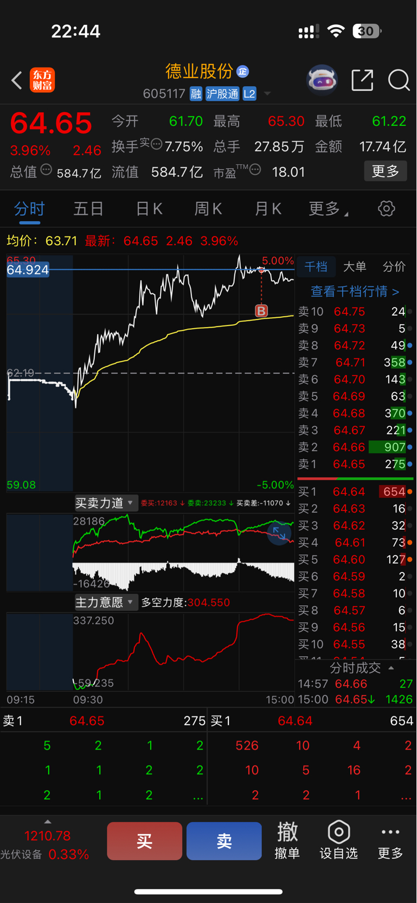Tap the expand-chart arrows icon

click(279, 533)
